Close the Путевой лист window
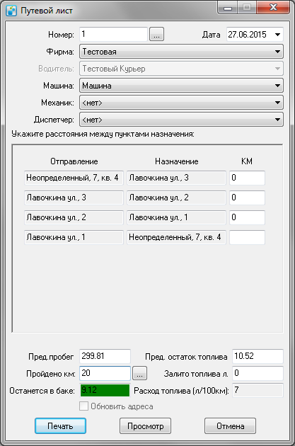The width and height of the screenshot is (295, 446). [x=273, y=7]
